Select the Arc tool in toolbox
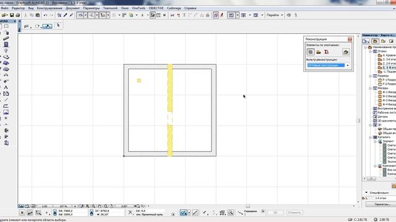 pyautogui.click(x=6, y=105)
